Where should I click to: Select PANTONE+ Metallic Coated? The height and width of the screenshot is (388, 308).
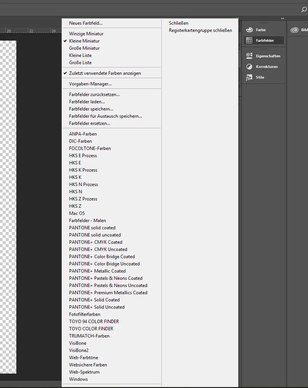click(97, 271)
